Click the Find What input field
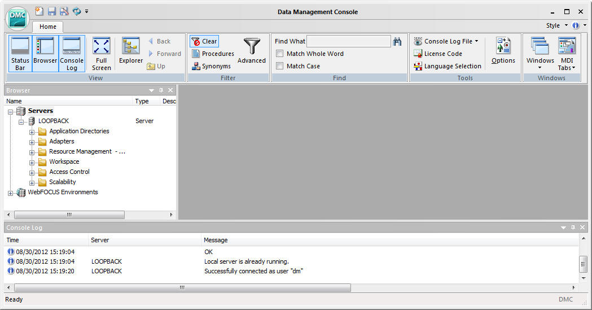This screenshot has width=592, height=310. [348, 41]
